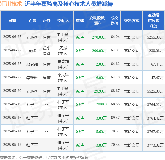Select the 2025-05-20 date cell
Screen dimensions: 165x160
coord(12,91)
